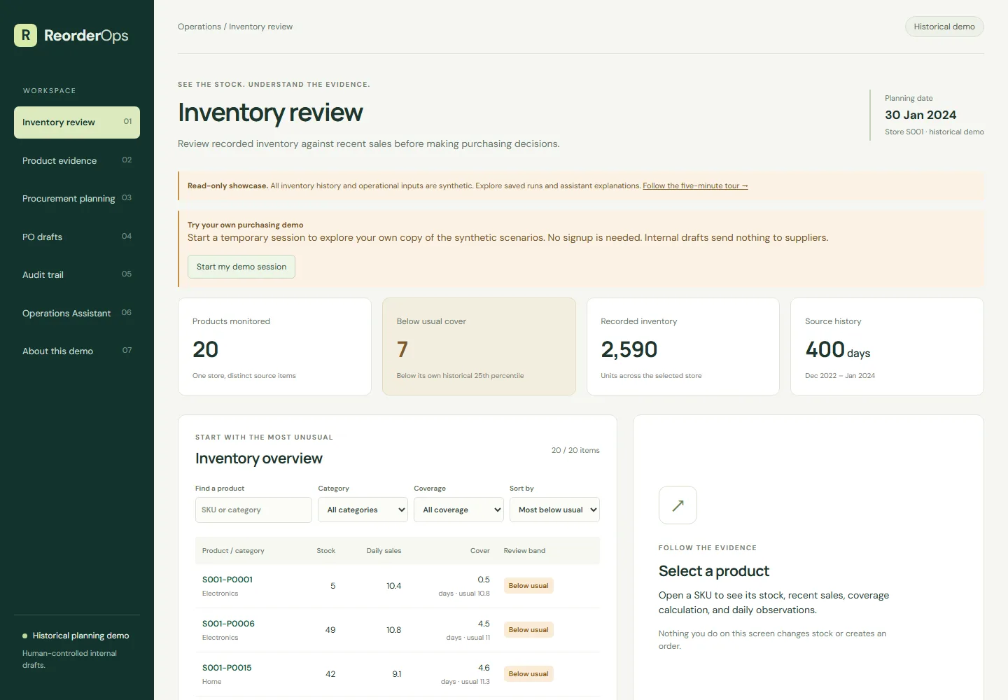Open the Audit trail page
The height and width of the screenshot is (700, 1008).
tap(77, 275)
